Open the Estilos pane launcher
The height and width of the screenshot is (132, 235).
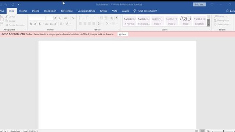(x=210, y=30)
